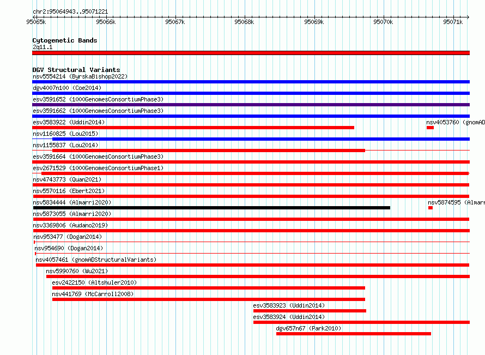The width and height of the screenshot is (485, 355).
Task: Click the DGV Structural Variants track title
Action: [x=76, y=70]
